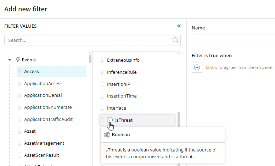Choose the AssetManagement event type
Screen dimensions: 275x166
[x=44, y=143]
